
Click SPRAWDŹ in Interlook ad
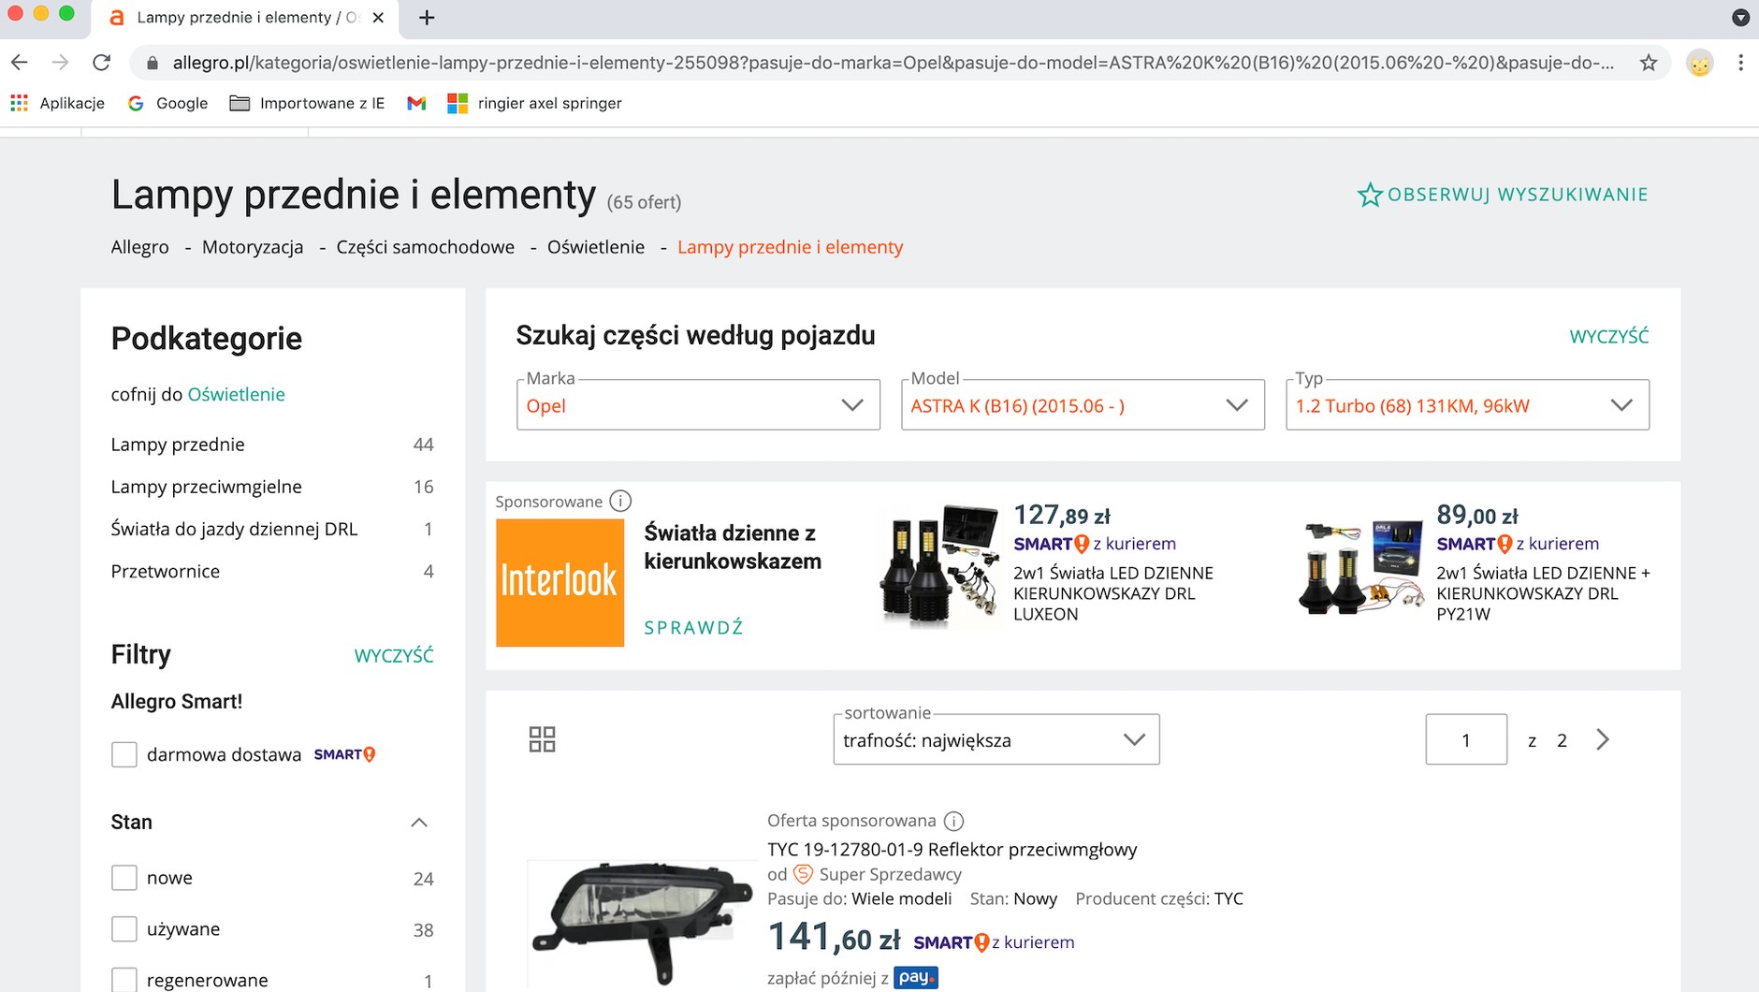click(x=693, y=628)
